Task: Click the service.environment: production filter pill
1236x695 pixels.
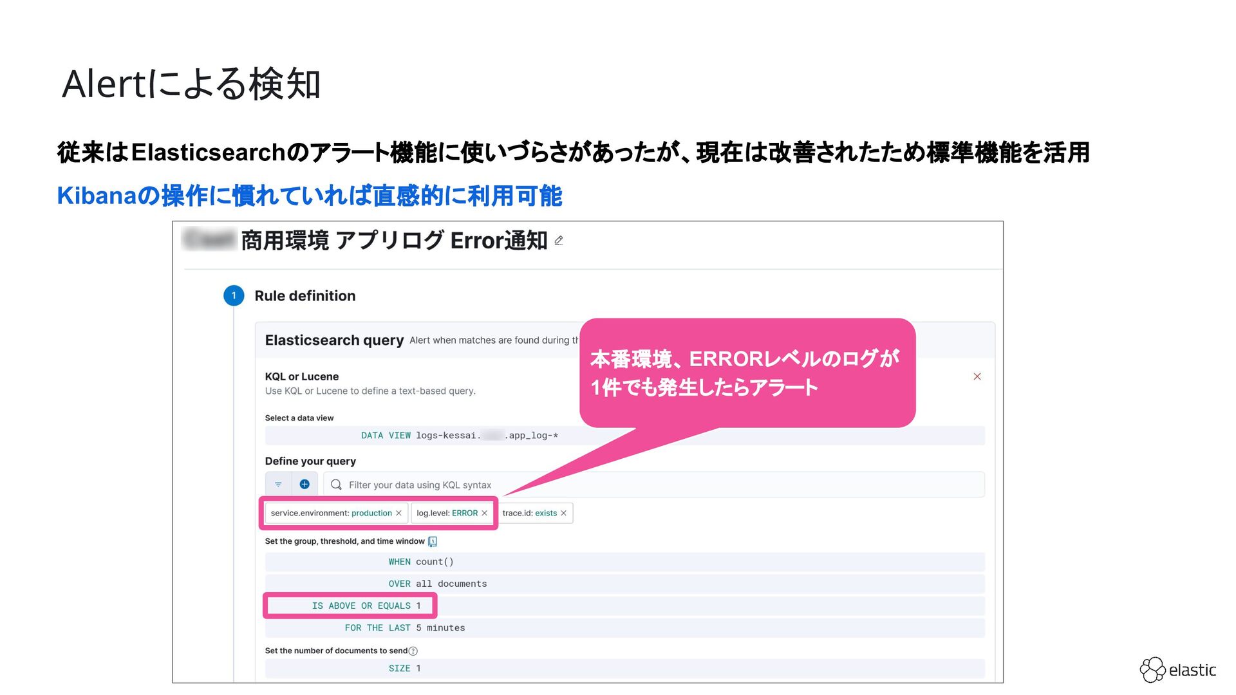Action: coord(330,513)
